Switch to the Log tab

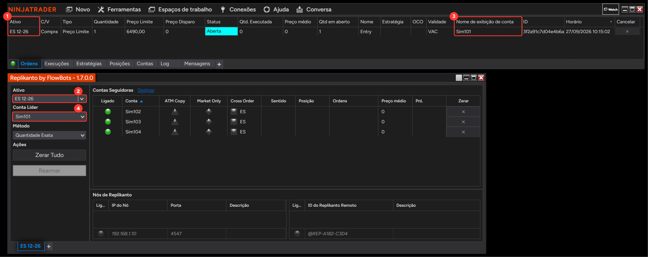pyautogui.click(x=165, y=64)
